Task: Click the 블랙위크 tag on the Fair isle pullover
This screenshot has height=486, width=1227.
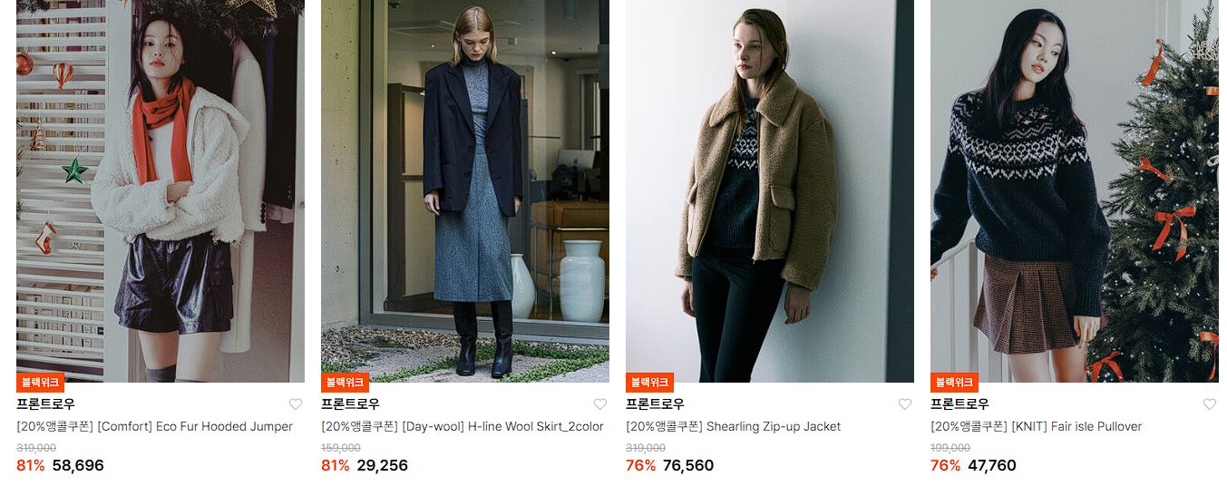Action: coord(954,383)
